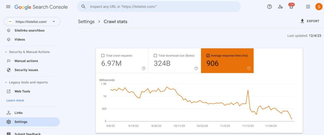Click the Crawl stats breadcrumb title
The height and width of the screenshot is (135, 324).
coord(115,22)
